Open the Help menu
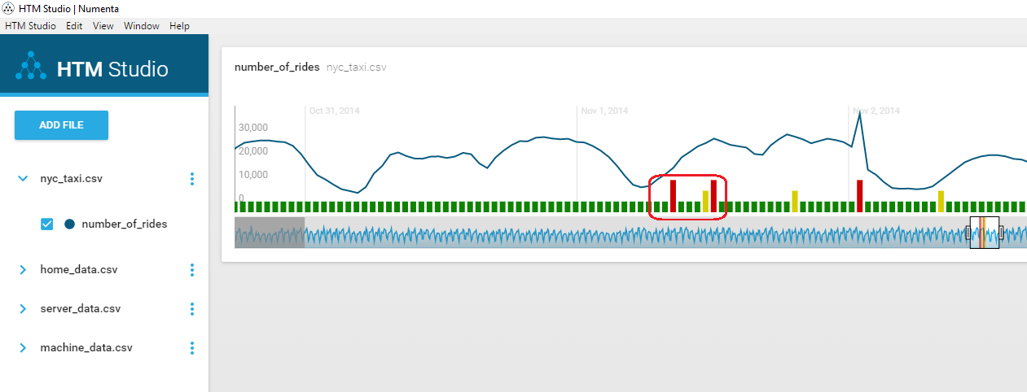This screenshot has height=392, width=1027. tap(179, 26)
